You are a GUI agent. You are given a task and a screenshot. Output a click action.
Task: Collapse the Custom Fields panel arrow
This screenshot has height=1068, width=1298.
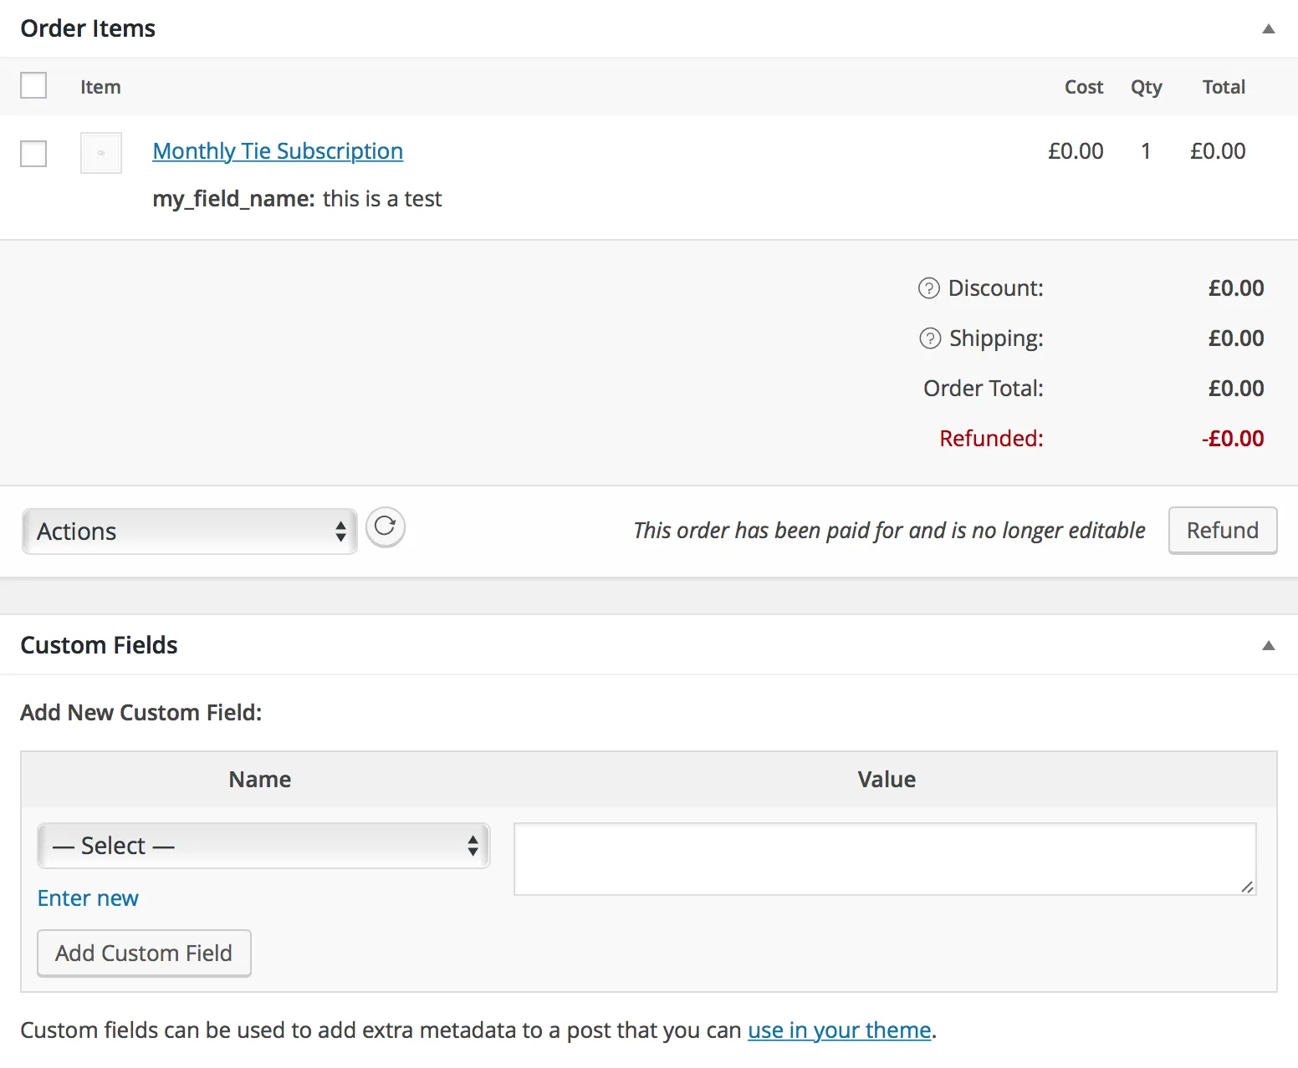1268,645
